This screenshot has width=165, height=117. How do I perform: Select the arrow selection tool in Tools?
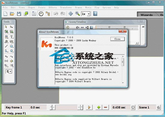tap(6, 27)
